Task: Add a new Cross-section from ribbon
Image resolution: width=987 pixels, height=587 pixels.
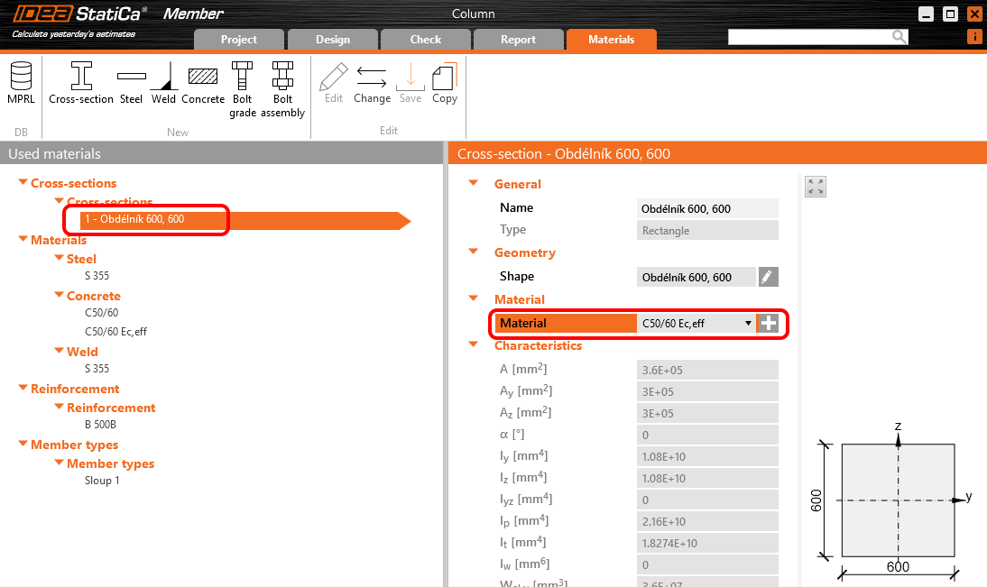Action: (x=81, y=84)
